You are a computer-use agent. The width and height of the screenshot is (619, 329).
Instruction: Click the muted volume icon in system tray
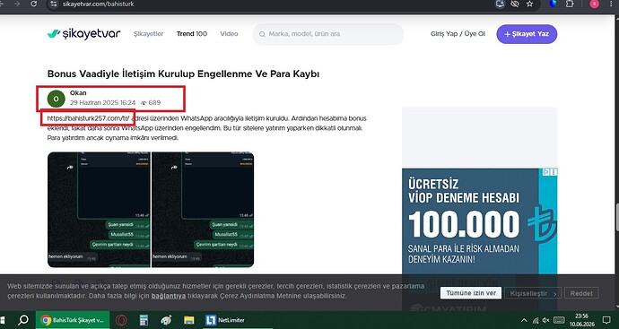[x=546, y=320]
